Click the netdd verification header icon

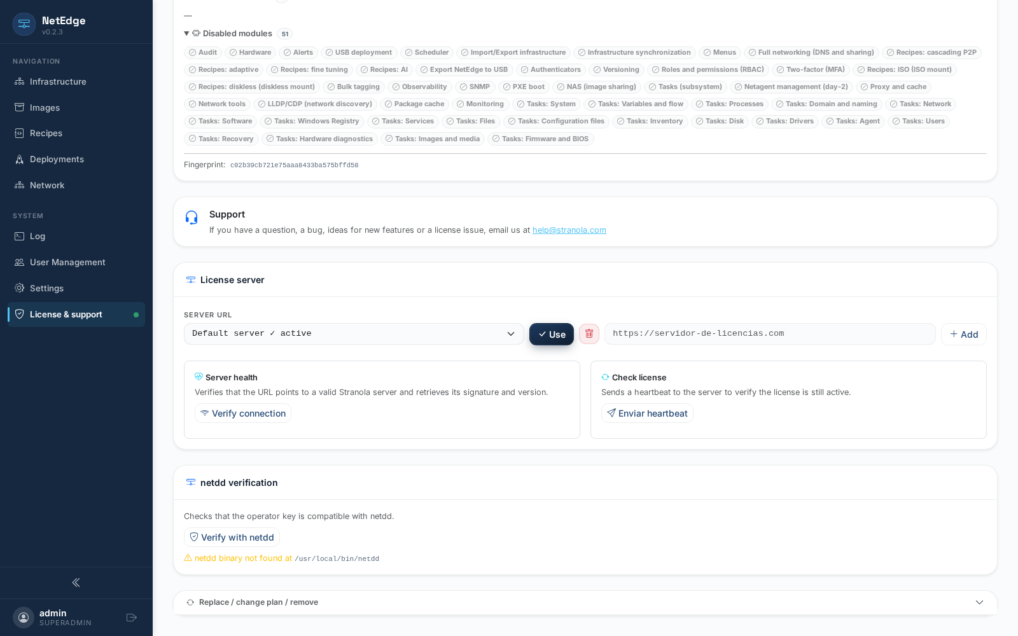pos(190,483)
